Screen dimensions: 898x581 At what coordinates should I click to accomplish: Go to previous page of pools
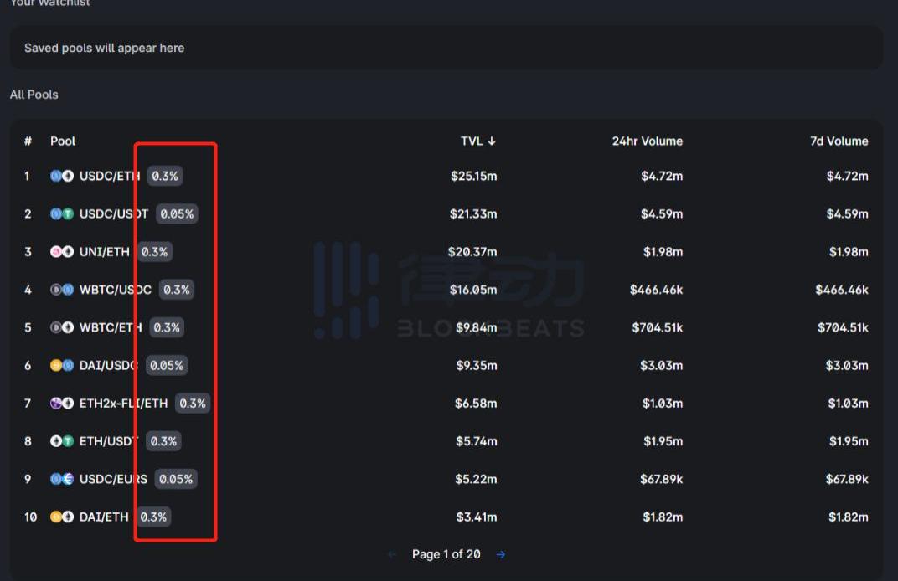[392, 554]
